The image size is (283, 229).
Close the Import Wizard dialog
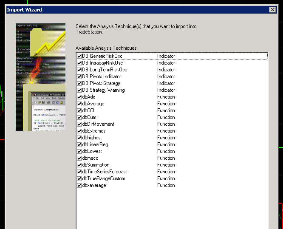click(272, 10)
